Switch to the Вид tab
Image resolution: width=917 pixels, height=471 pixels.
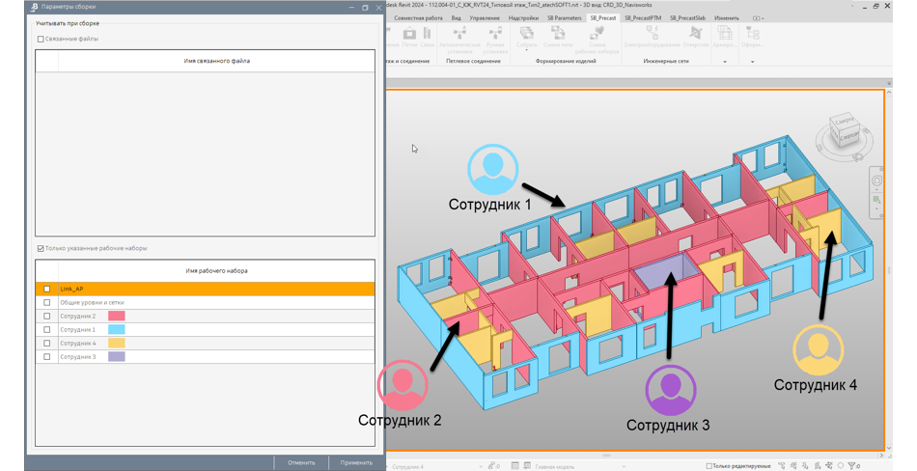(x=457, y=18)
